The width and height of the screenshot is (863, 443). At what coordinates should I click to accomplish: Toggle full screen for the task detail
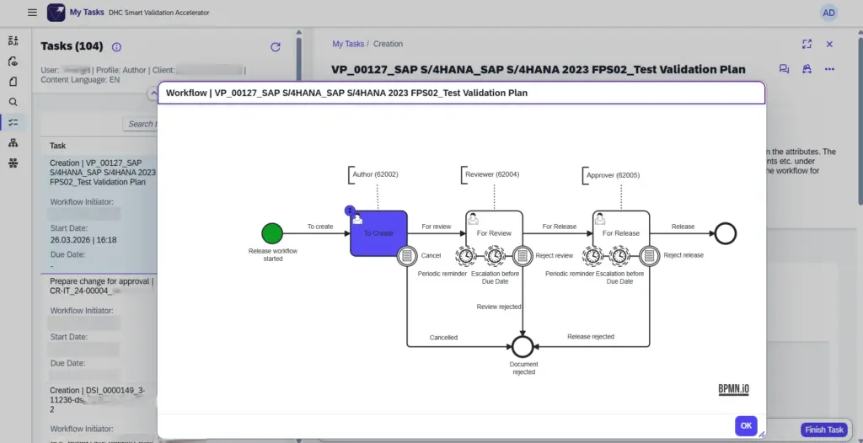pyautogui.click(x=807, y=44)
